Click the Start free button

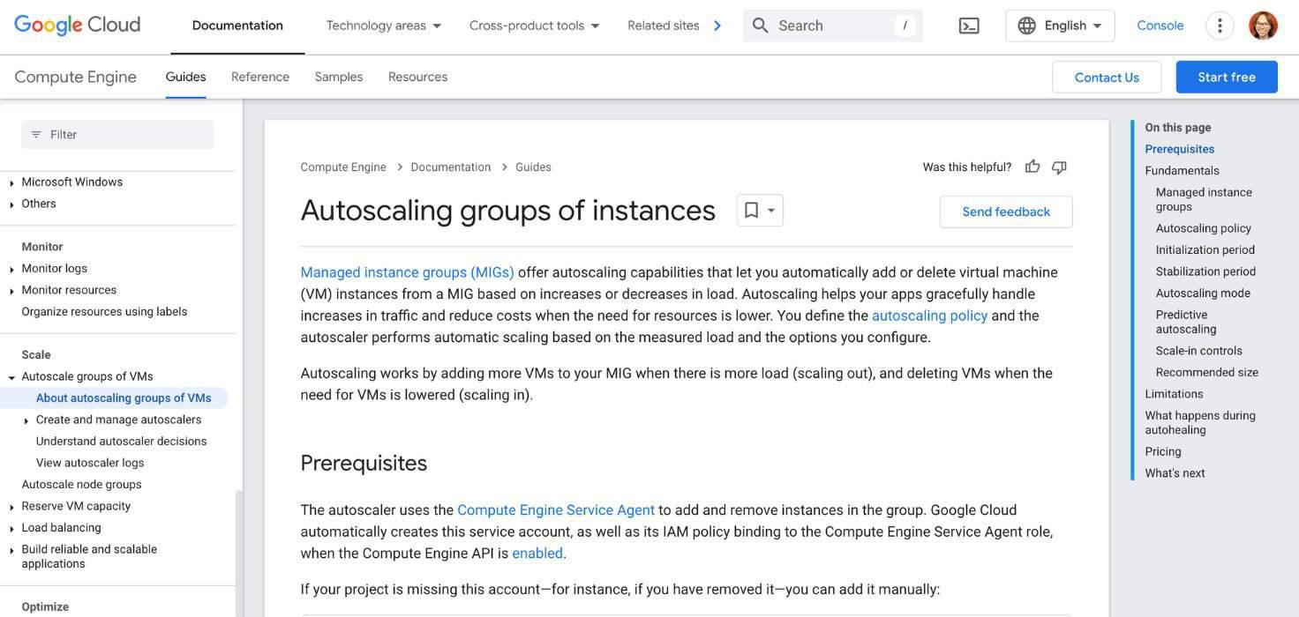tap(1227, 77)
